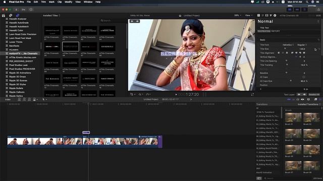Show the timeline panel layout button
Screen dimensions: 323x181
(x=297, y=10)
